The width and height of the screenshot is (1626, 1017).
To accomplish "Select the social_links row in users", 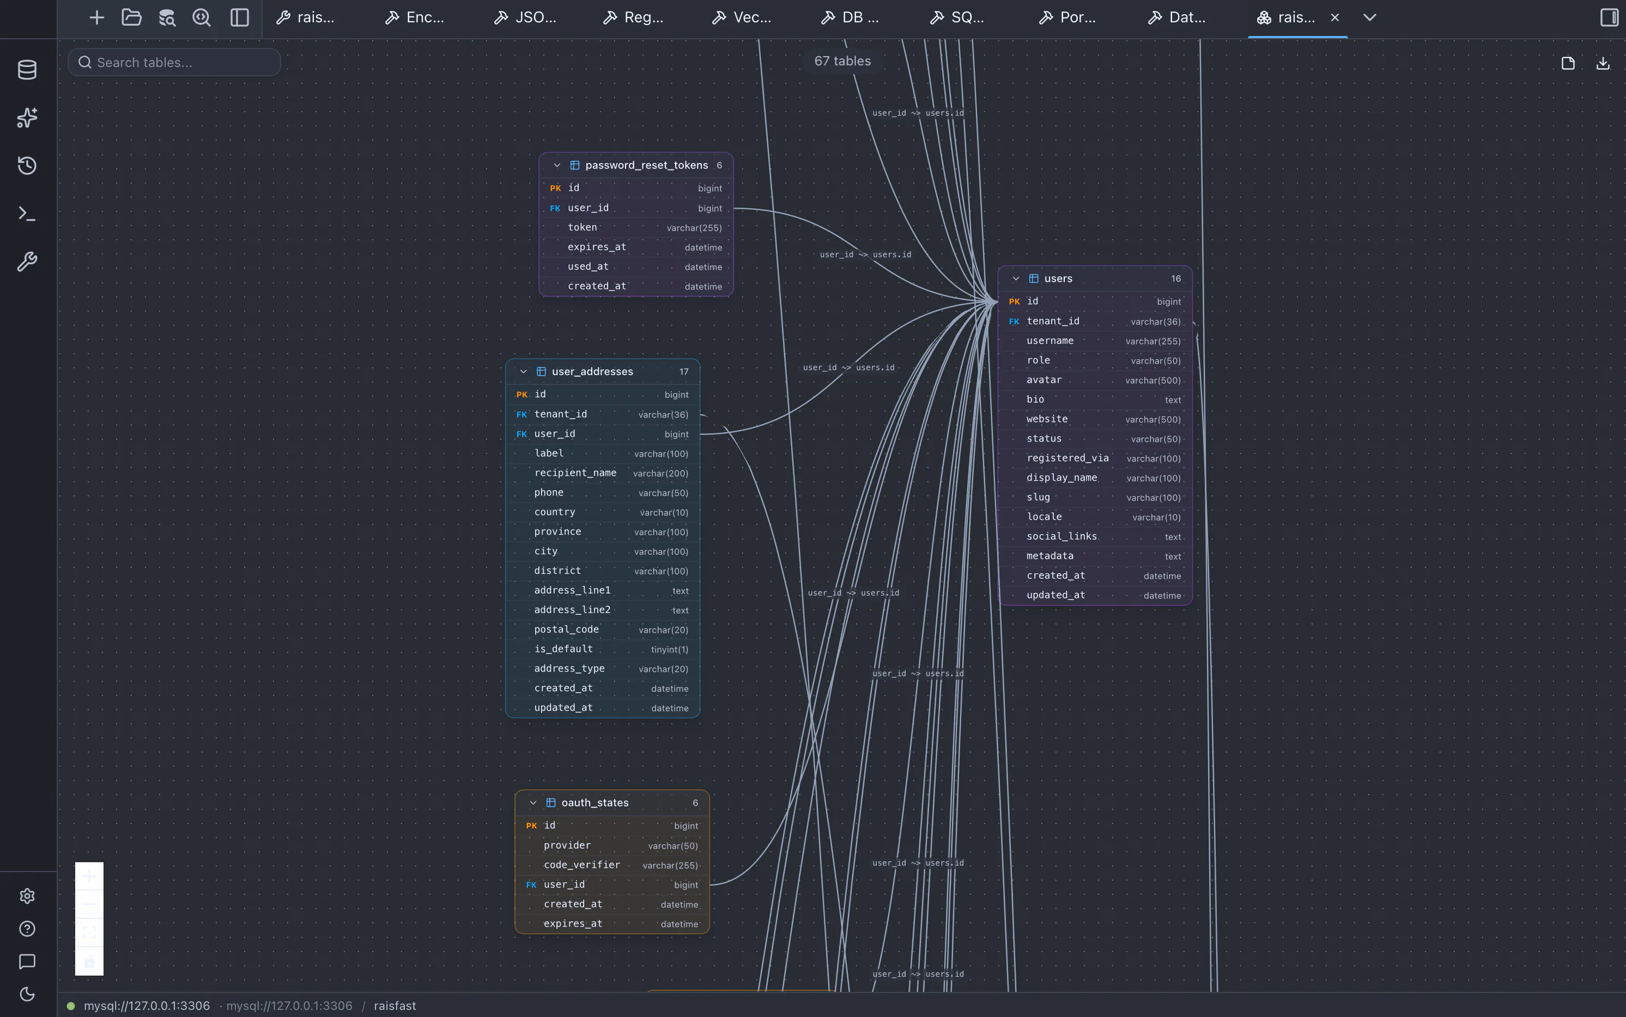I will (x=1095, y=536).
